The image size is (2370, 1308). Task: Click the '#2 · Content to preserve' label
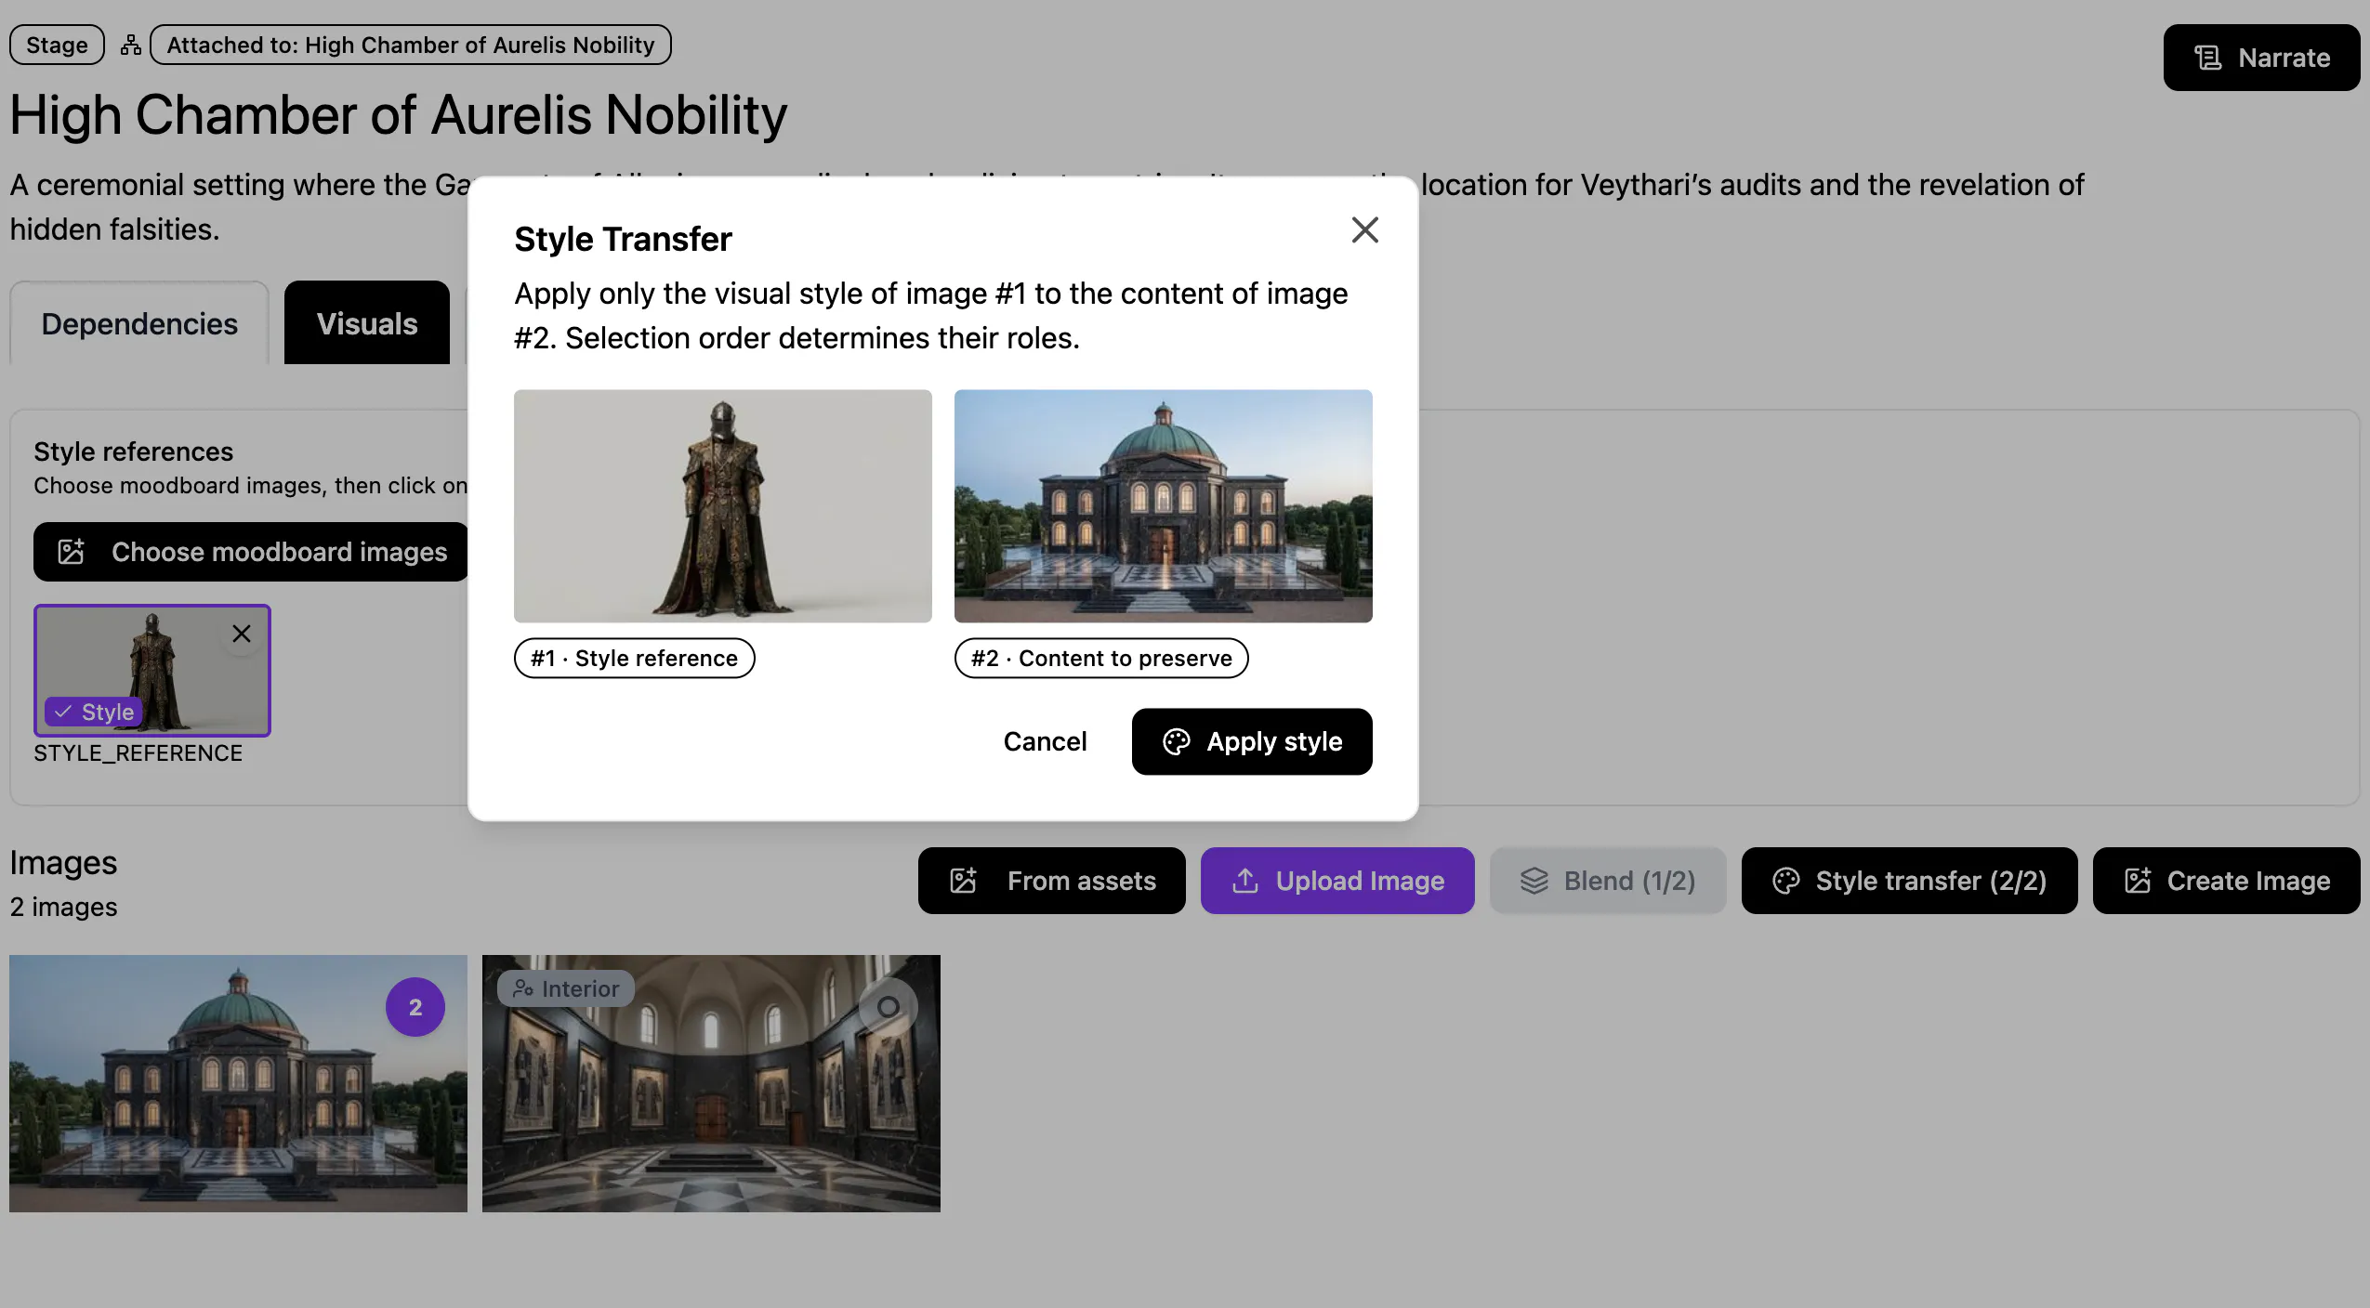(x=1101, y=658)
